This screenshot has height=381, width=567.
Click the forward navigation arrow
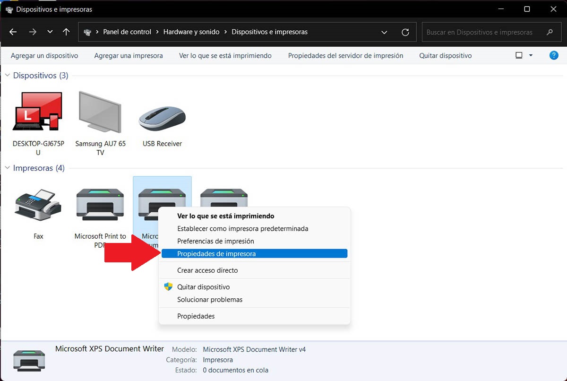coord(33,32)
